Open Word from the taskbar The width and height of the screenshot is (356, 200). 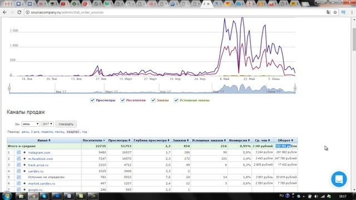coord(68,196)
